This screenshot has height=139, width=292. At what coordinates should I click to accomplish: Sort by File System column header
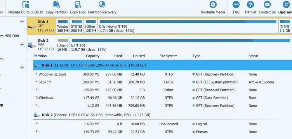pos(168,56)
